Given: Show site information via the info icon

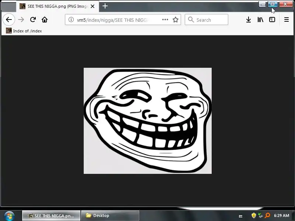Looking at the screenshot, I should tap(71, 20).
